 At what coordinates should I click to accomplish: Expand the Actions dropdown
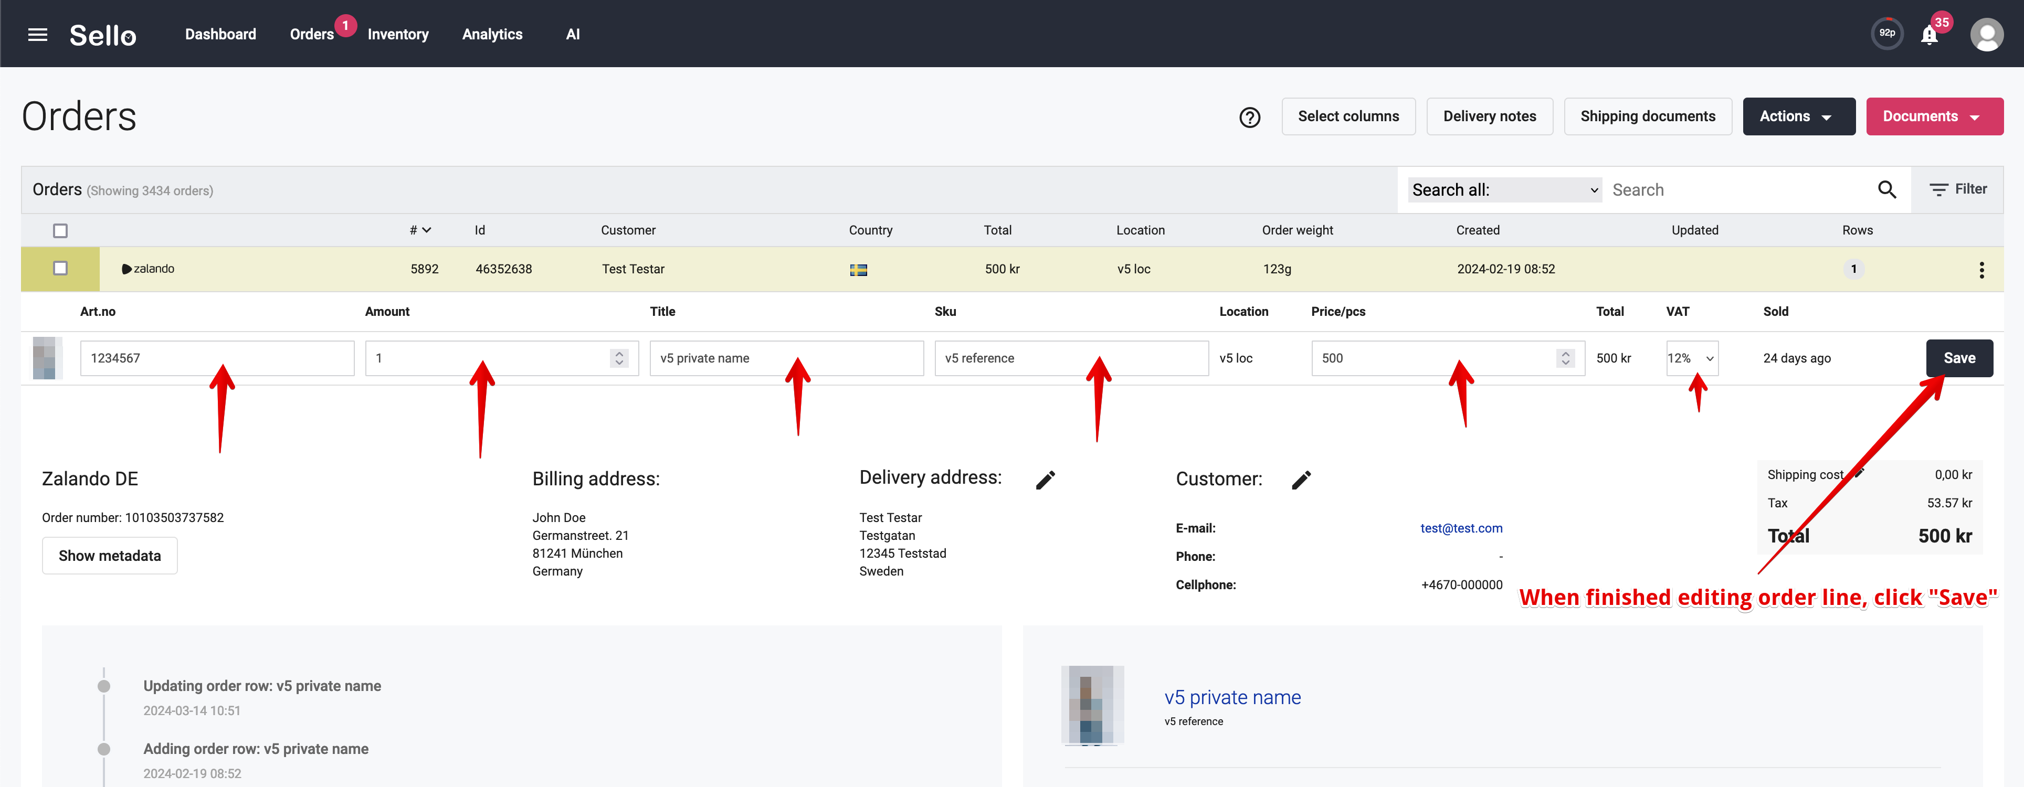tap(1798, 116)
